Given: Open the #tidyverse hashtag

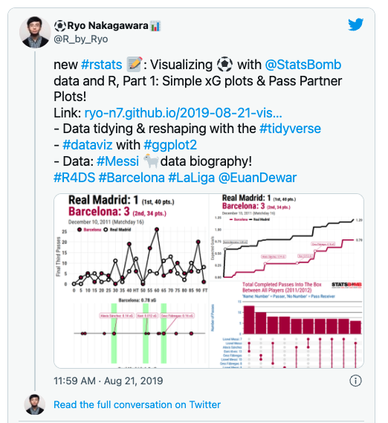Looking at the screenshot, I should [290, 129].
